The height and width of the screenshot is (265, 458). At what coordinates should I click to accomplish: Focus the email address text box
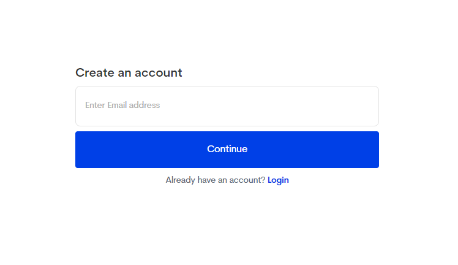point(227,106)
